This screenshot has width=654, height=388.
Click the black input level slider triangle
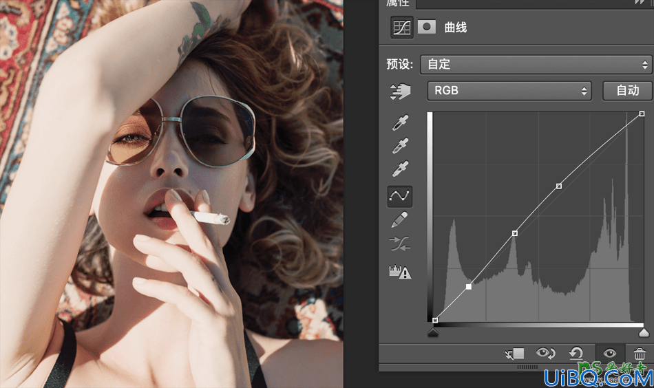[x=433, y=332]
